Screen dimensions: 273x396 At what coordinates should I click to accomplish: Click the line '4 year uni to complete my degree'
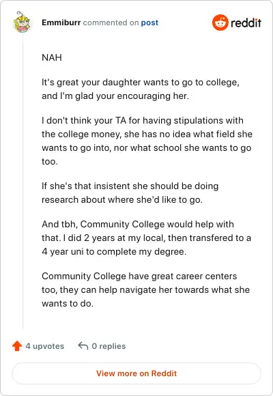tap(114, 251)
